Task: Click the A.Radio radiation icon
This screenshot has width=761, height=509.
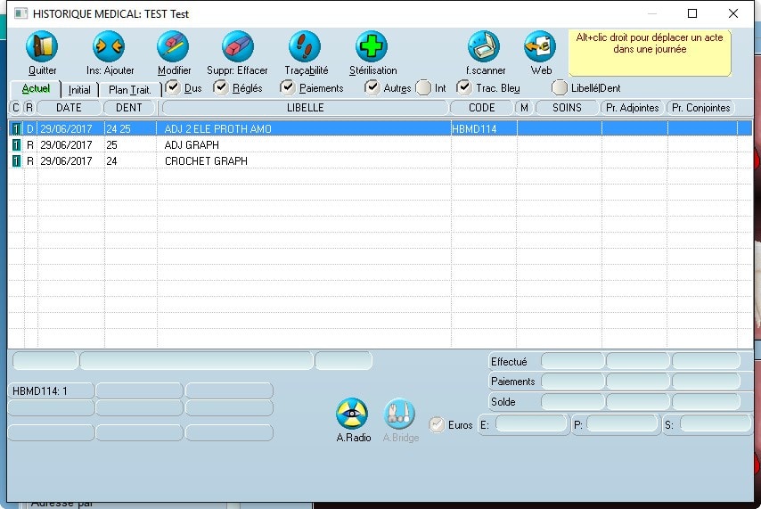Action: click(352, 414)
